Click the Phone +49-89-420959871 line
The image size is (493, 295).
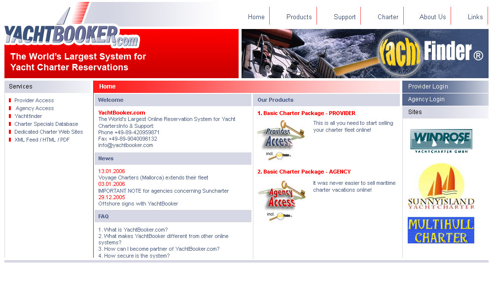click(x=129, y=132)
